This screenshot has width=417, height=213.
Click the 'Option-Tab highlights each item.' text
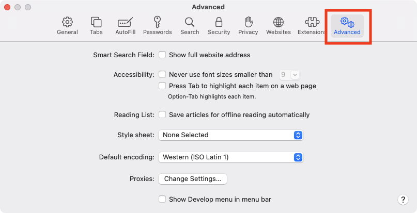pyautogui.click(x=212, y=96)
